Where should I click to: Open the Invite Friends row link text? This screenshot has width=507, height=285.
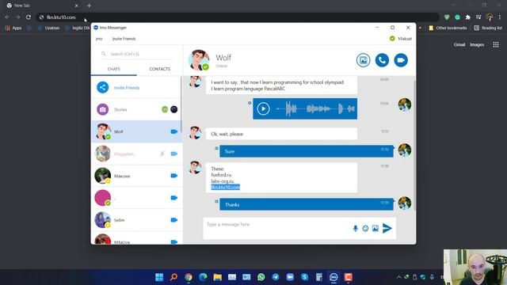point(127,88)
